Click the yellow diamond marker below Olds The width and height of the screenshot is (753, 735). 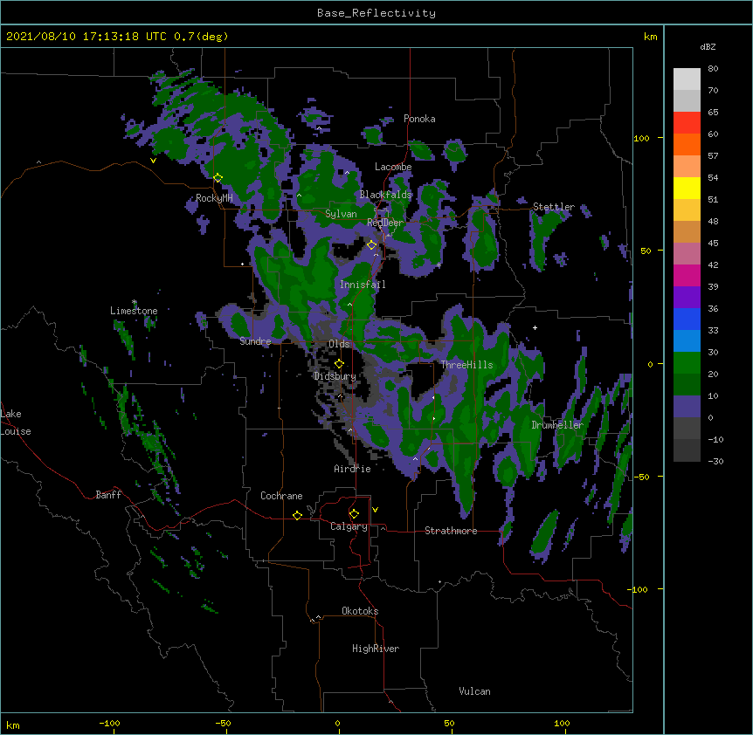[x=339, y=363]
